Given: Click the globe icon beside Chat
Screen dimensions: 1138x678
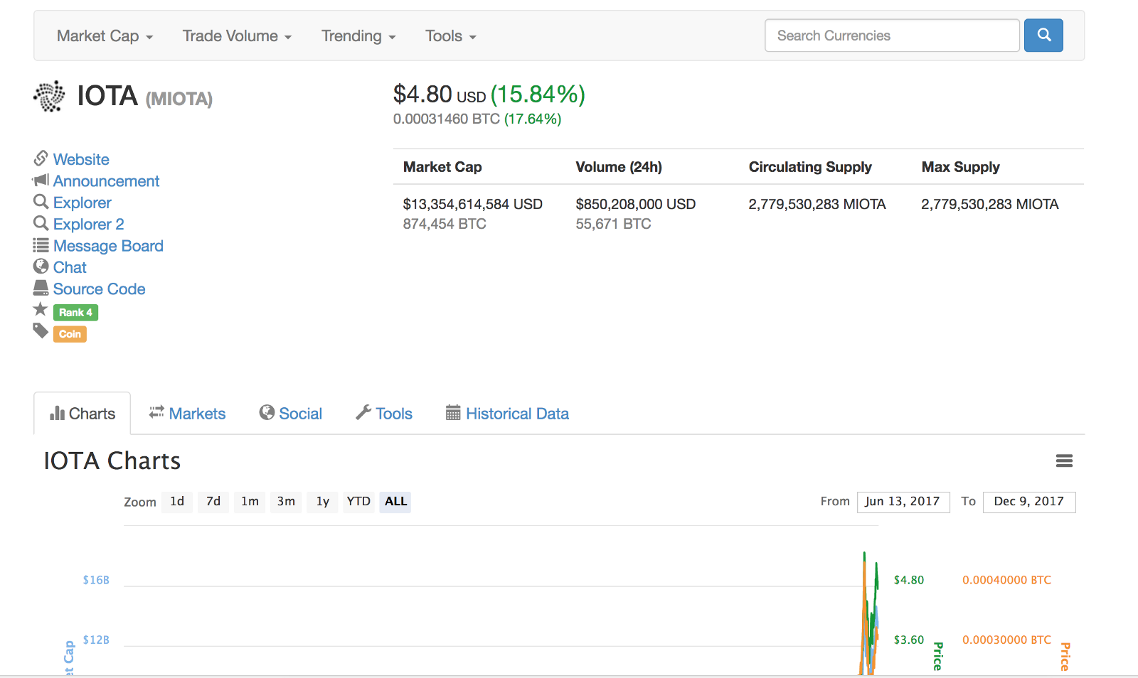Looking at the screenshot, I should (x=41, y=267).
